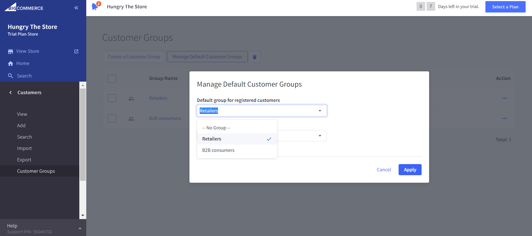Click the Select a Plan button
Viewport: 532px width, 236px height.
coord(505,7)
